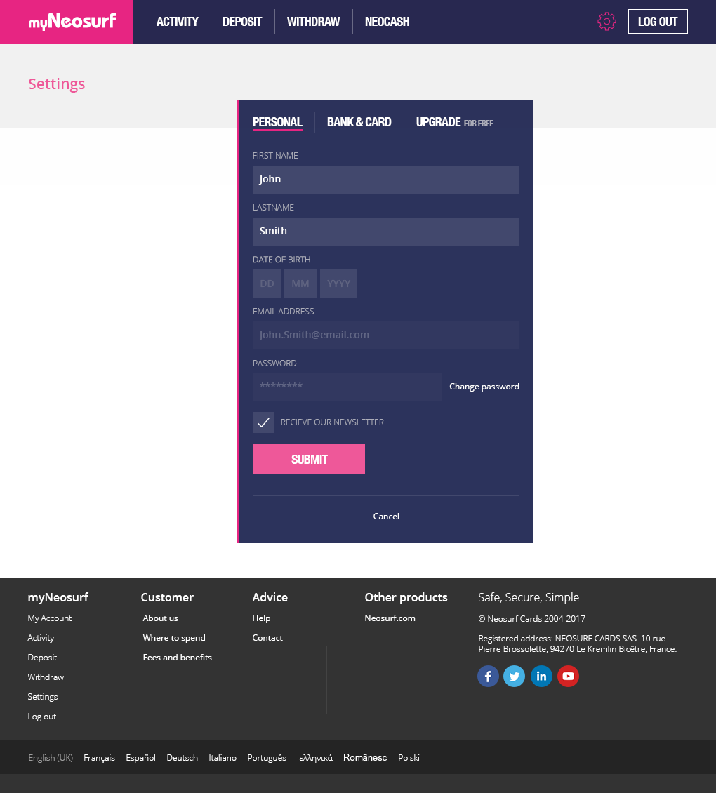The height and width of the screenshot is (793, 716).
Task: Go to Activity in top navigation
Action: (177, 22)
